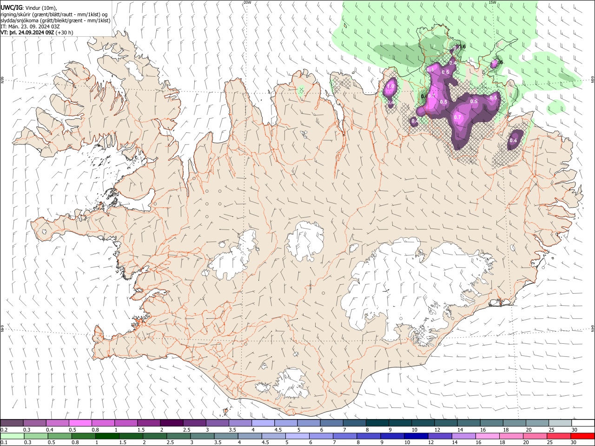
Task: Click the '1.0' snowfall value on the map
Action: pos(390,86)
